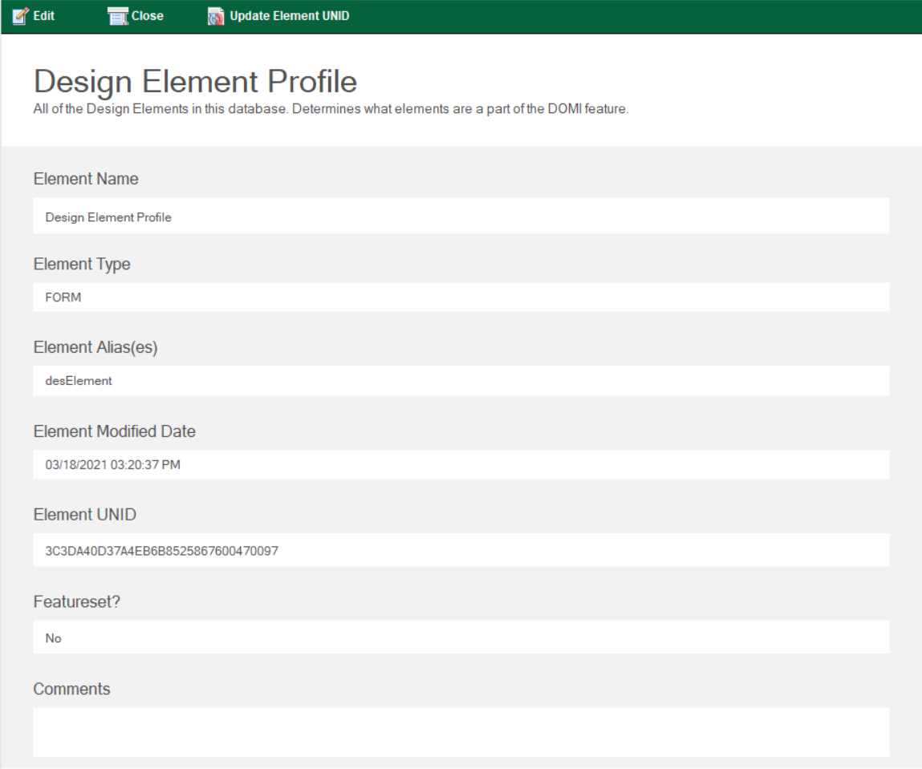The height and width of the screenshot is (769, 922).
Task: Click the Element Type FORM field
Action: pyautogui.click(x=461, y=297)
